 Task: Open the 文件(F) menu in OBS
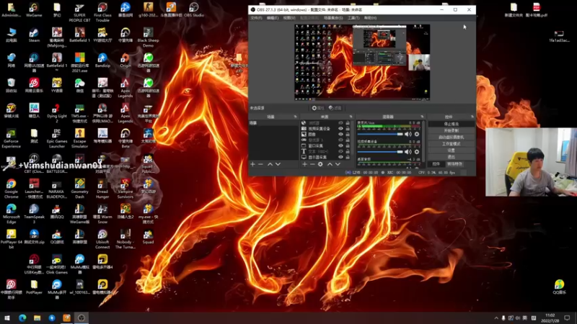click(x=256, y=17)
